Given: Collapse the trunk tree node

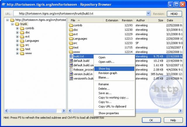Looking at the screenshot, I should pyautogui.click(x=12, y=24).
